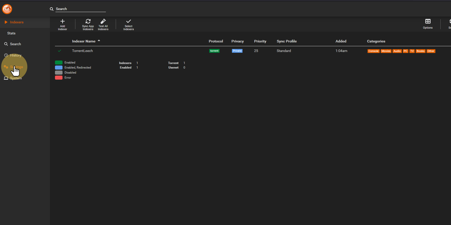The height and width of the screenshot is (225, 451).
Task: Sort by Privacy column header
Action: point(237,41)
